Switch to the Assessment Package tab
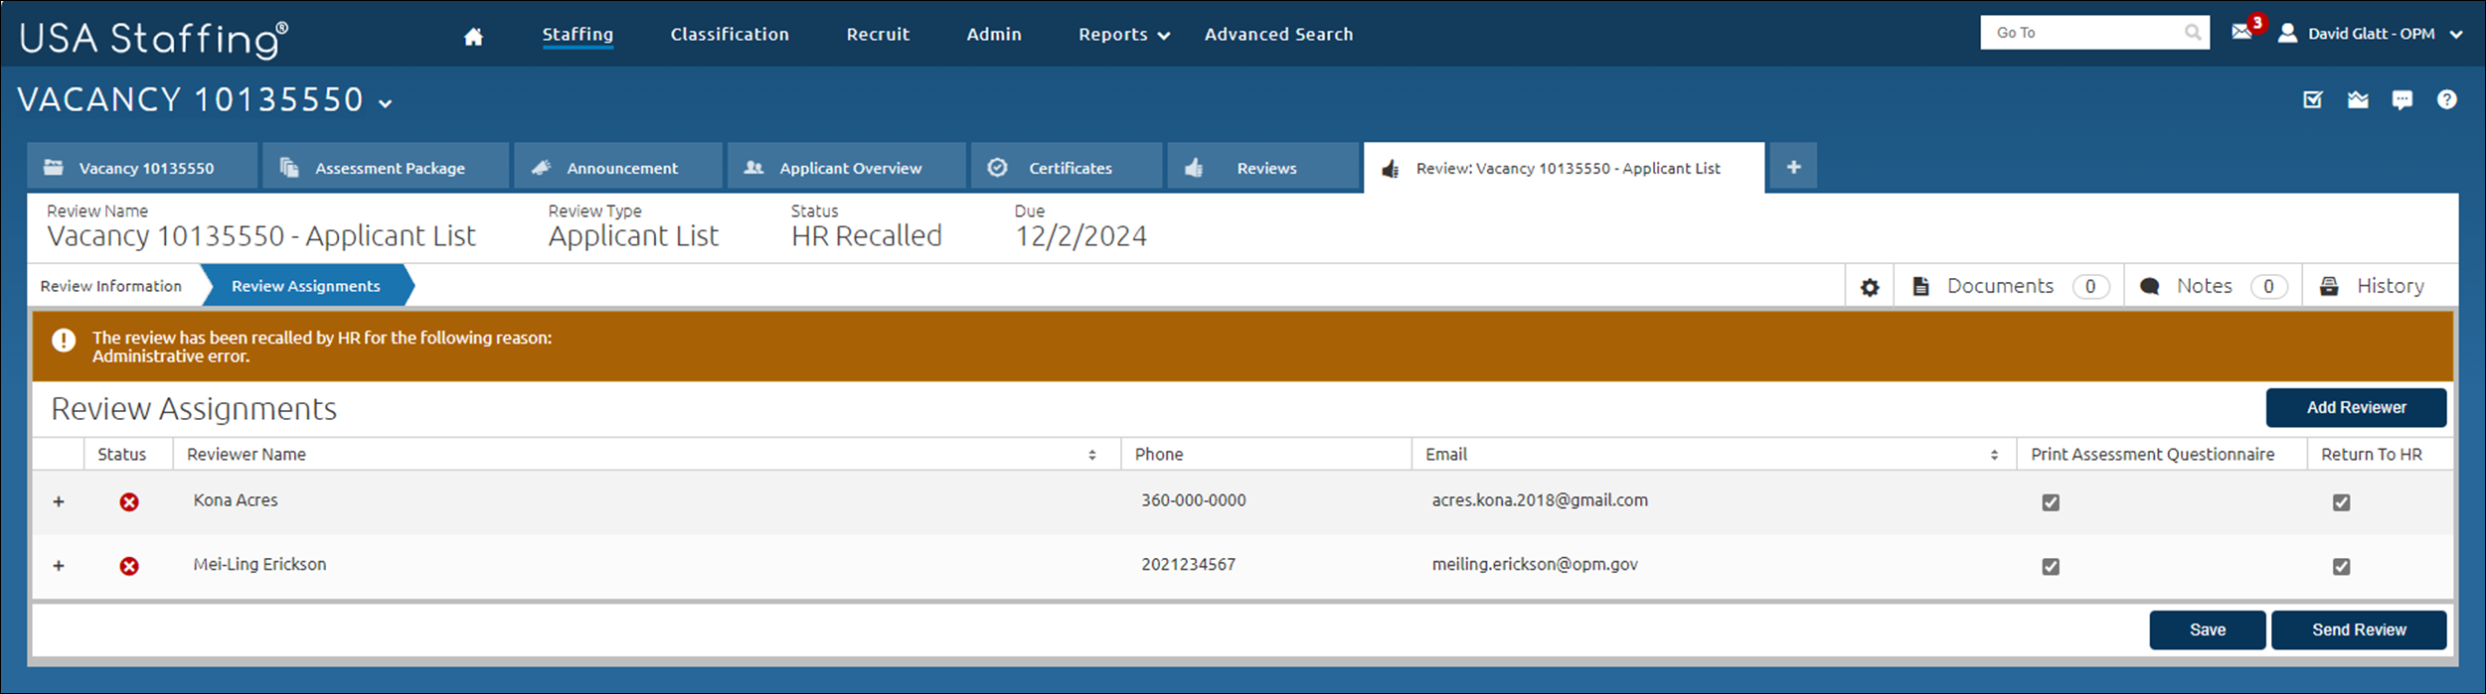 pyautogui.click(x=386, y=167)
